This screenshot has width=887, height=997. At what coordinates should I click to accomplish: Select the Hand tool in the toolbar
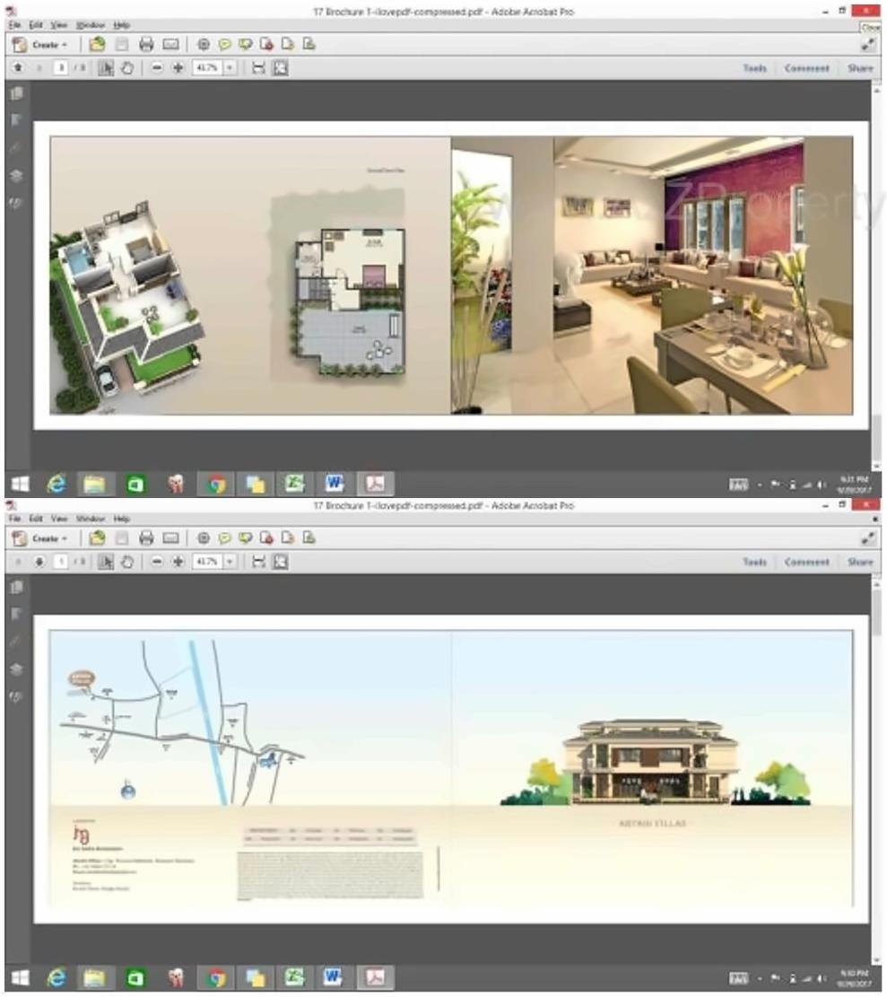click(126, 67)
